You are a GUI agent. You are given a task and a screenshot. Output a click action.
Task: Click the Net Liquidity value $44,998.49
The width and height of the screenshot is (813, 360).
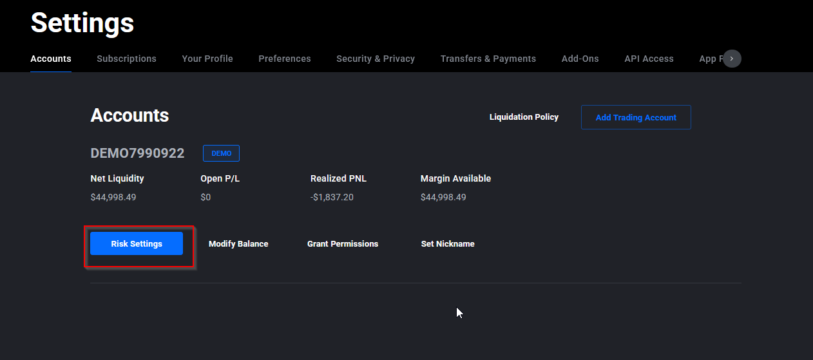(113, 197)
